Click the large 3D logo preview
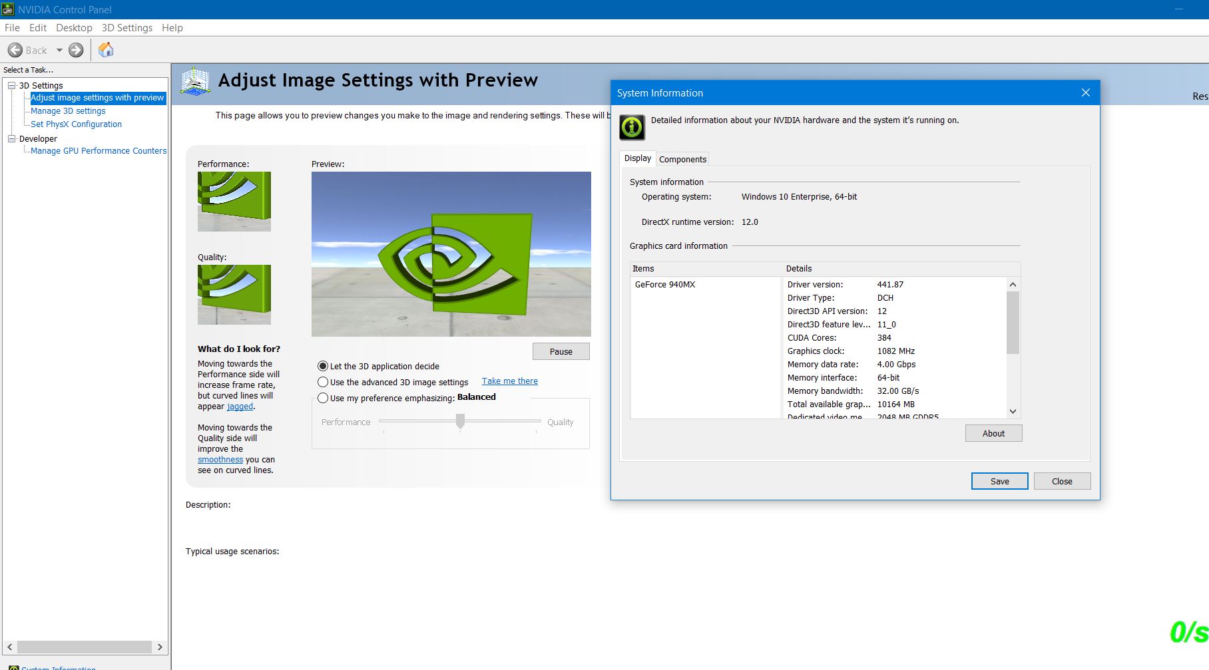This screenshot has width=1209, height=670. [x=451, y=254]
